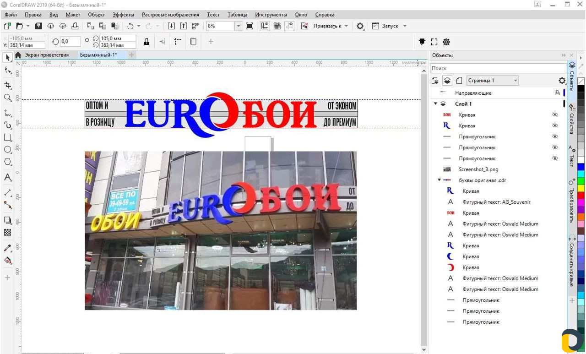Select the Polygon tool
Image resolution: width=586 pixels, height=354 pixels.
point(7,162)
